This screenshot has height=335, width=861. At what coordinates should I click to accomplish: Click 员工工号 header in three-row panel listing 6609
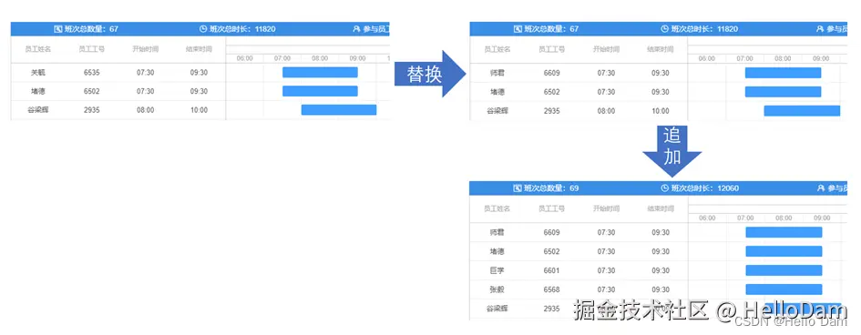pos(552,49)
